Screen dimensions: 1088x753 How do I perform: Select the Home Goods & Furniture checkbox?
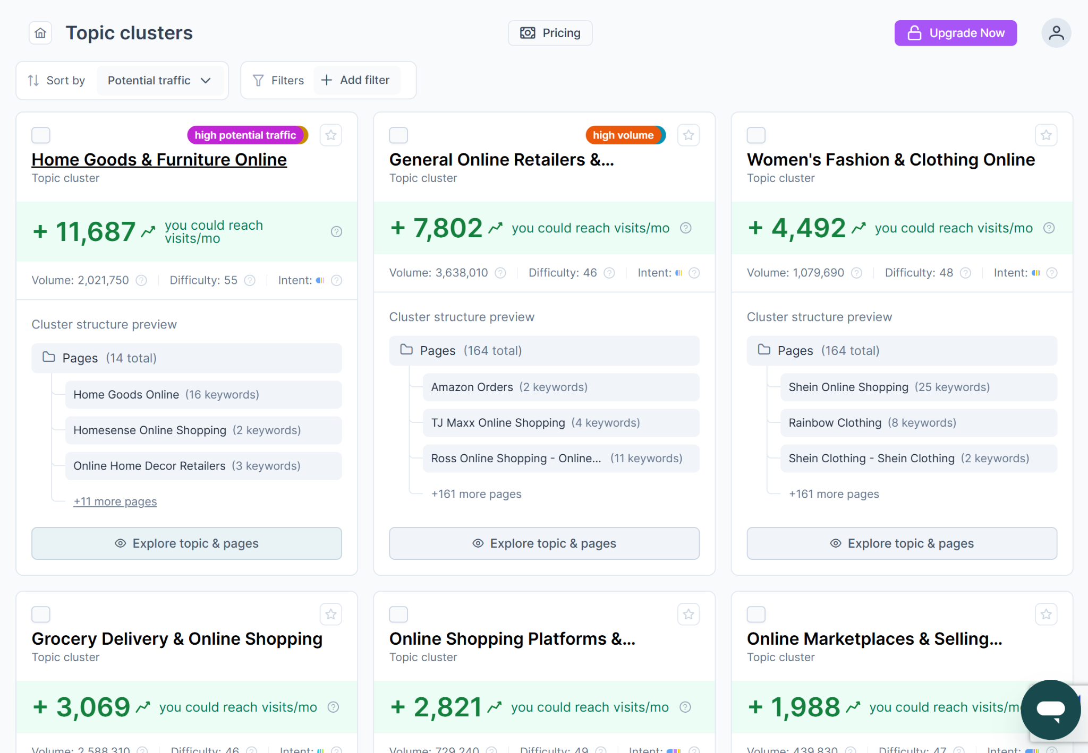(x=41, y=135)
